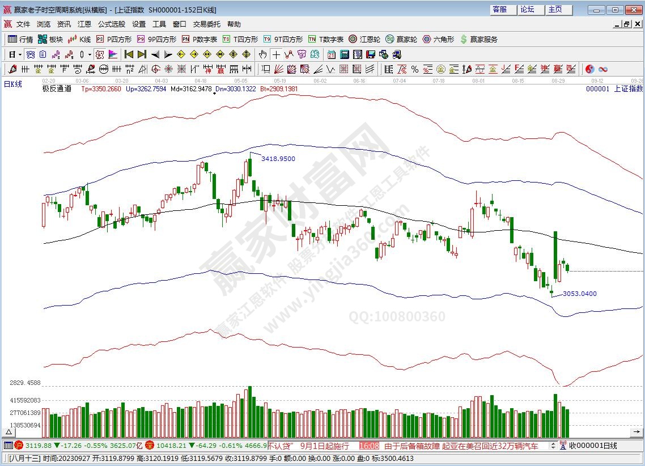Toggle the highlighted flag indicator button
This screenshot has height=466, width=645.
click(113, 54)
